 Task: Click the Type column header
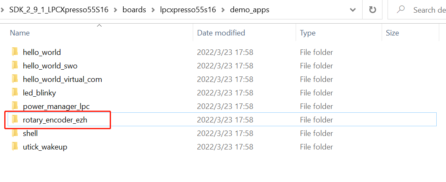(x=307, y=33)
